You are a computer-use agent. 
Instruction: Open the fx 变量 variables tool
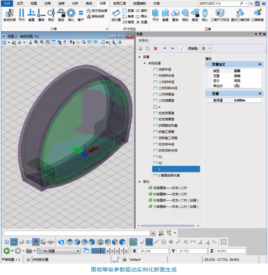pyautogui.click(x=142, y=22)
